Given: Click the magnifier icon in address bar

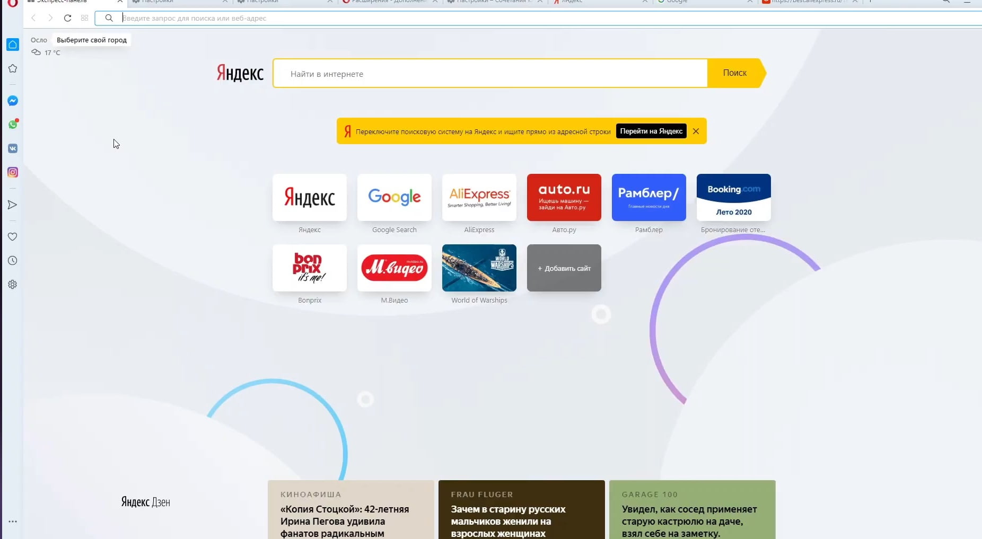Looking at the screenshot, I should pyautogui.click(x=109, y=18).
